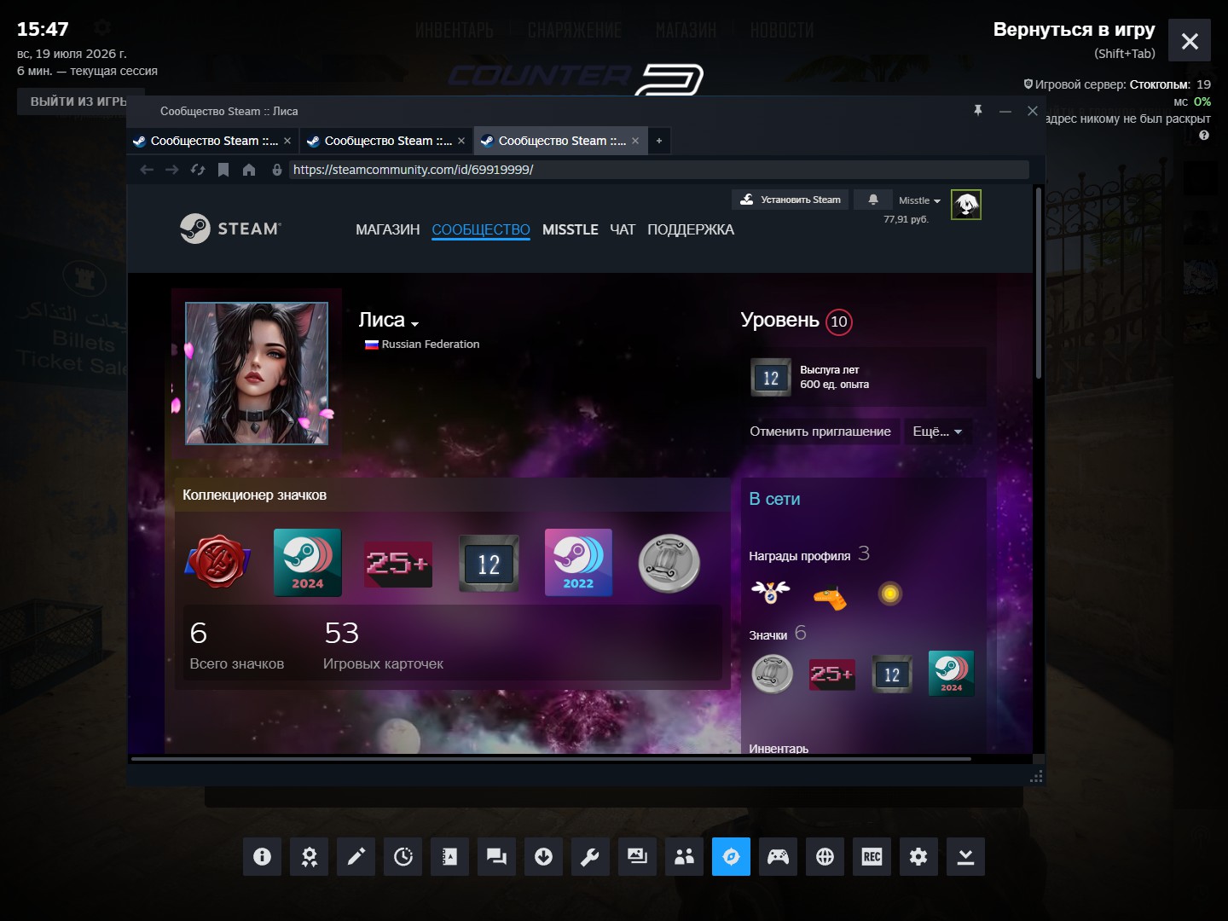Click the download arrow icon in overlay toolbar
The height and width of the screenshot is (921, 1228).
click(x=543, y=856)
